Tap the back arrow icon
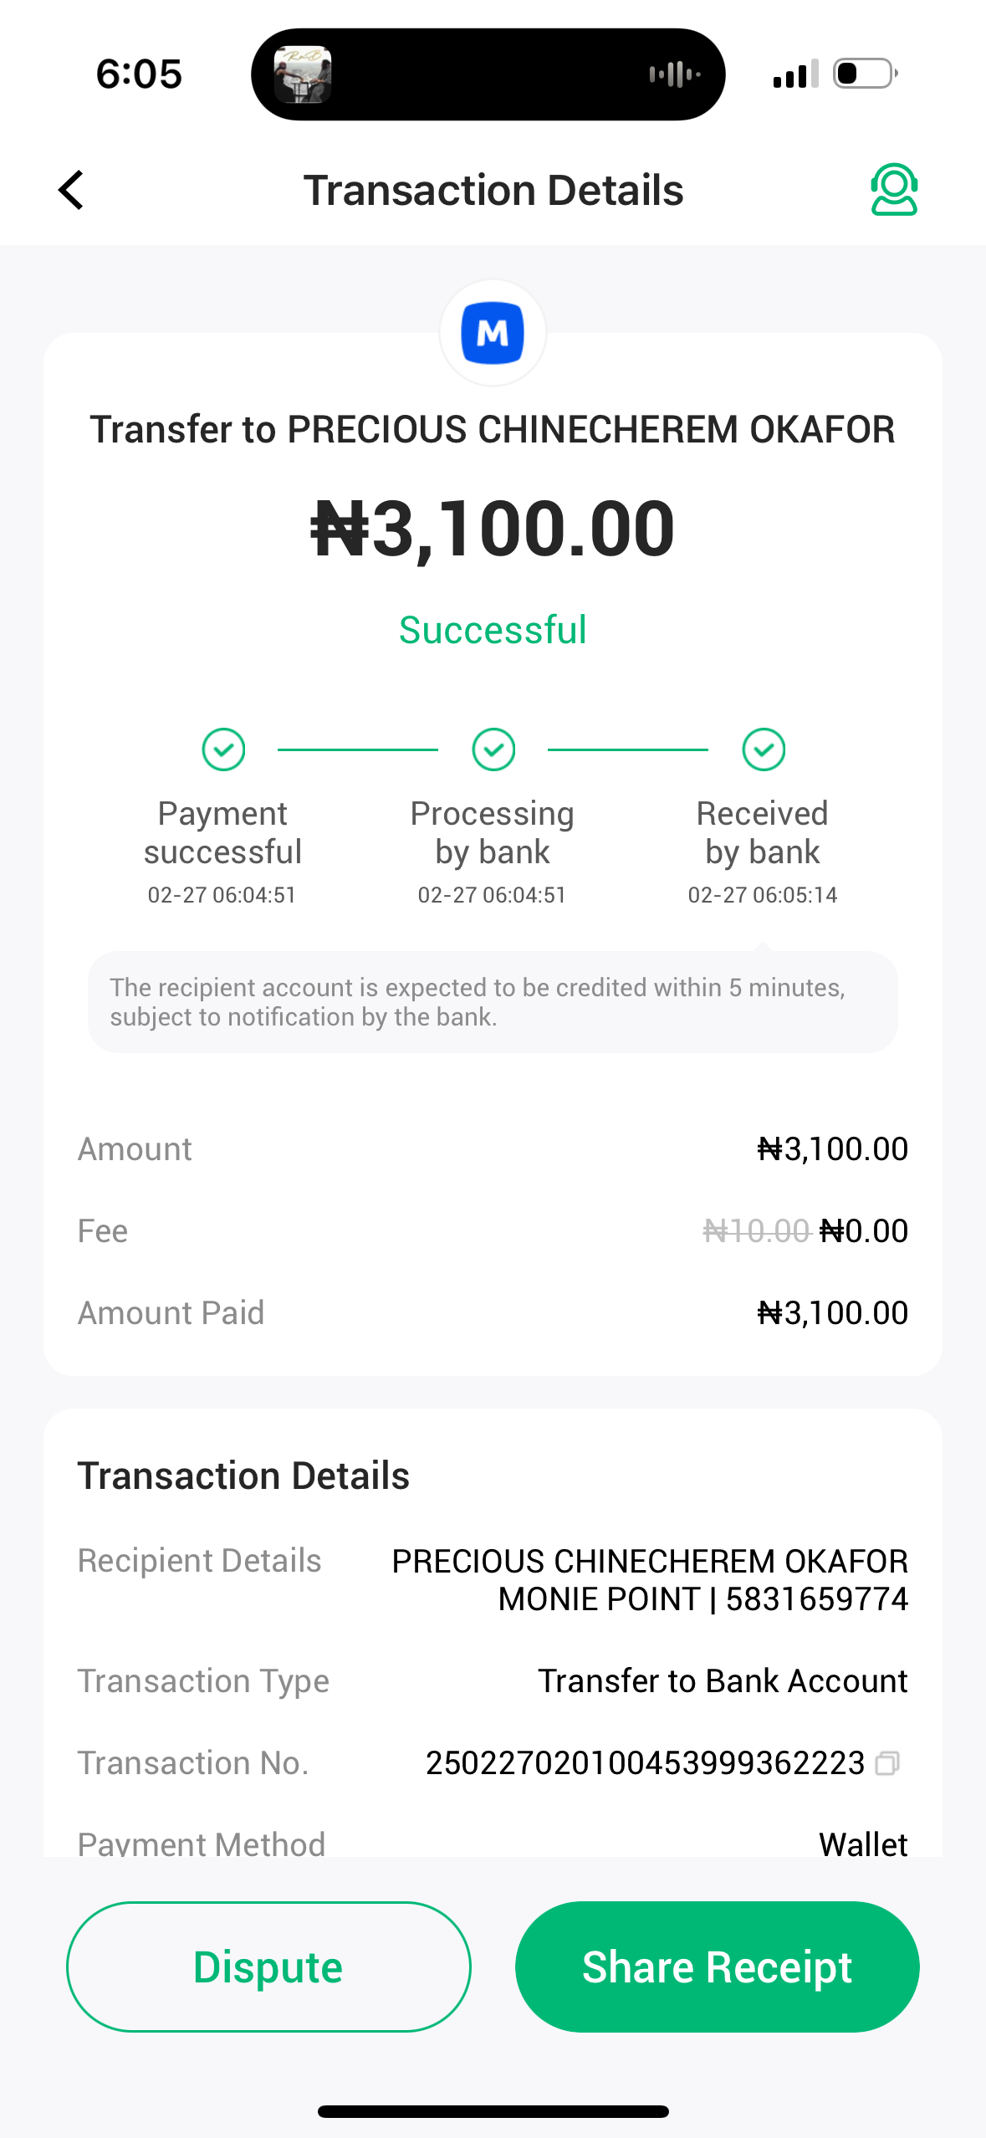 pos(72,190)
